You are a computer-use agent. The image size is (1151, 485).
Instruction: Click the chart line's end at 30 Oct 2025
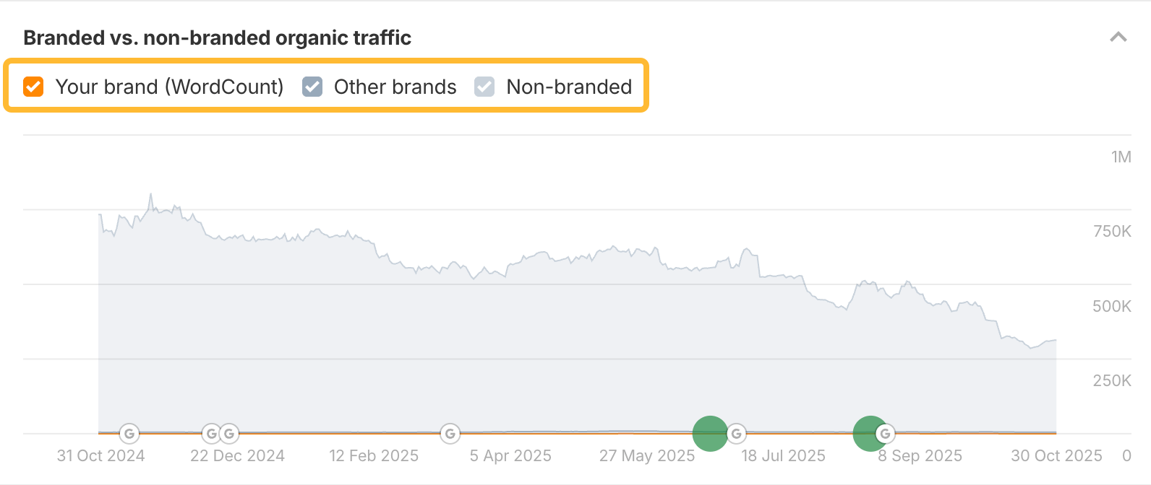[x=1056, y=340]
